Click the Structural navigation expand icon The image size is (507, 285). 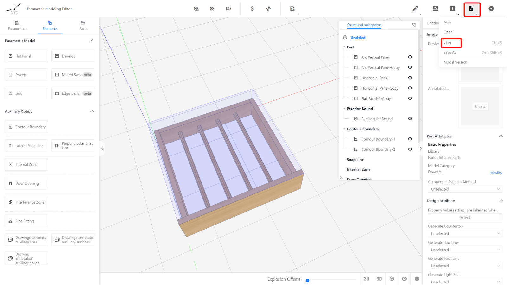414,25
